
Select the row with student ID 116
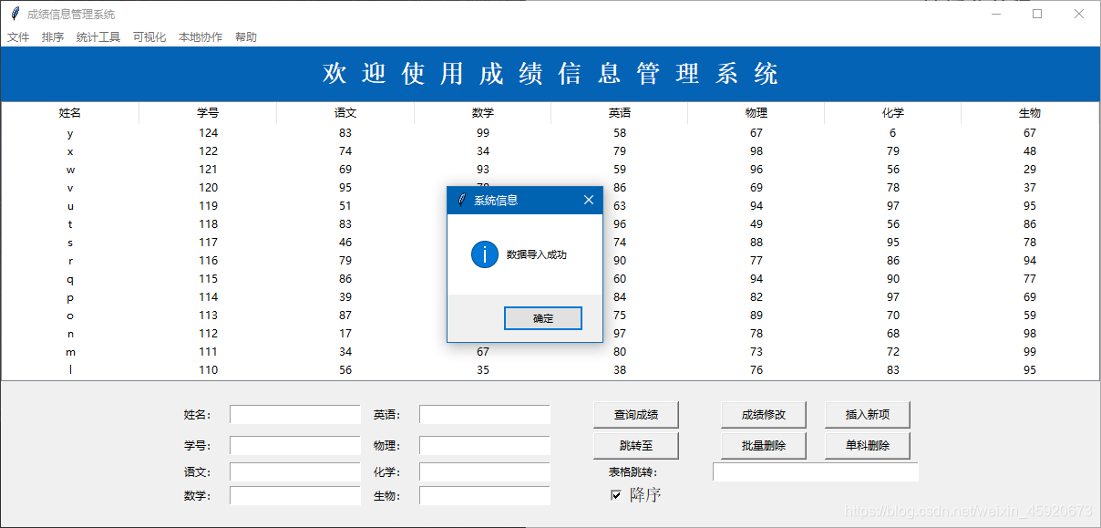(550, 261)
